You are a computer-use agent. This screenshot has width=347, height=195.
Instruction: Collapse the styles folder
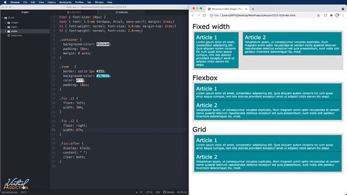5,31
